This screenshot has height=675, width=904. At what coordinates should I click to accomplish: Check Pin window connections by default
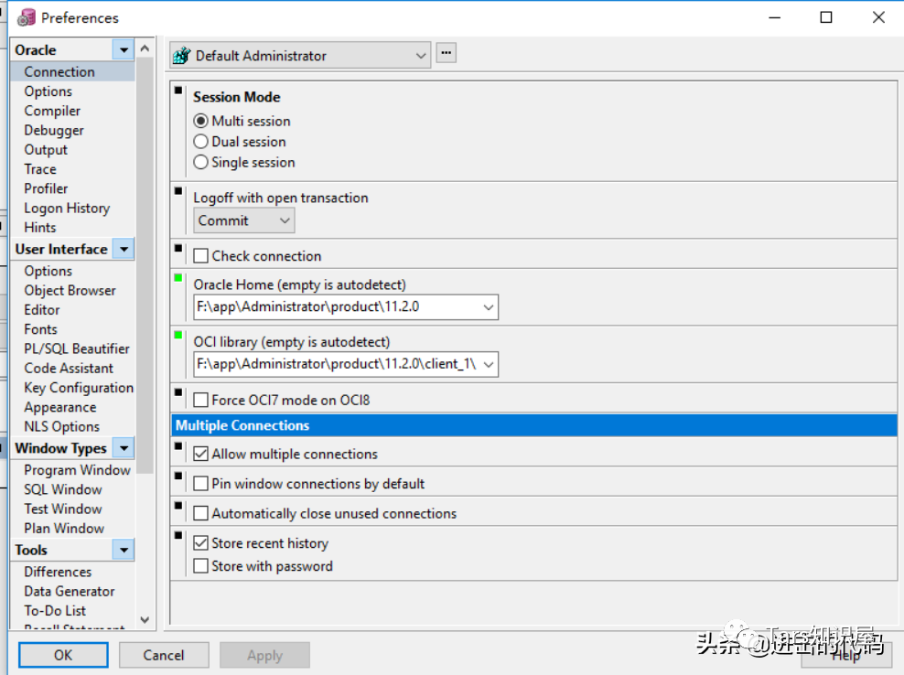tap(200, 483)
